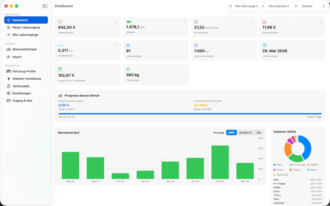Click calendar icon on Letztes Laden card
Viewport: 330px width, 206px height.
[x=264, y=45]
